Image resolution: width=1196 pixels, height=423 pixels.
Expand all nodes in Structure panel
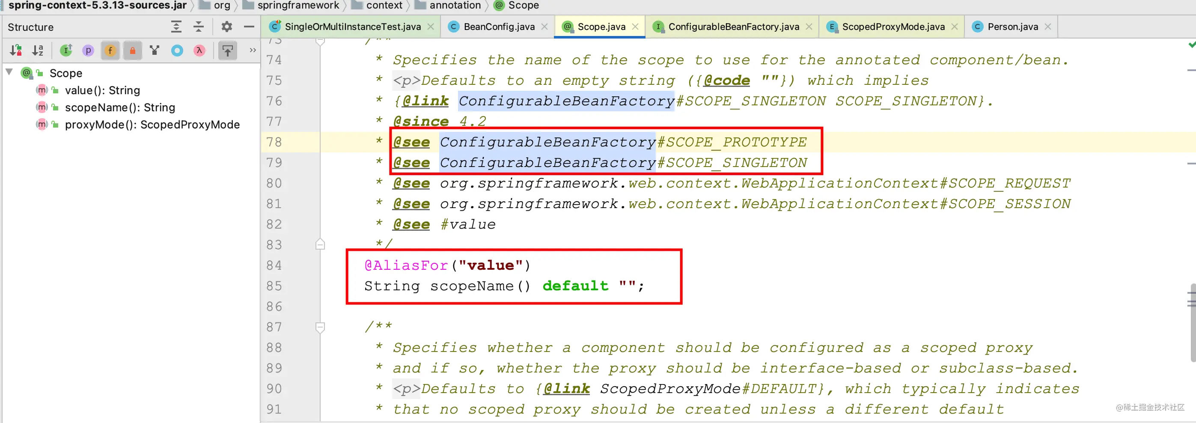pyautogui.click(x=176, y=27)
